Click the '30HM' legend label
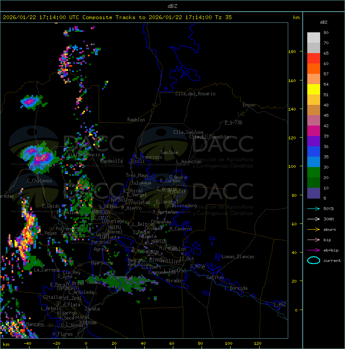Image resolution: width=345 pixels, height=349 pixels. coord(328,219)
